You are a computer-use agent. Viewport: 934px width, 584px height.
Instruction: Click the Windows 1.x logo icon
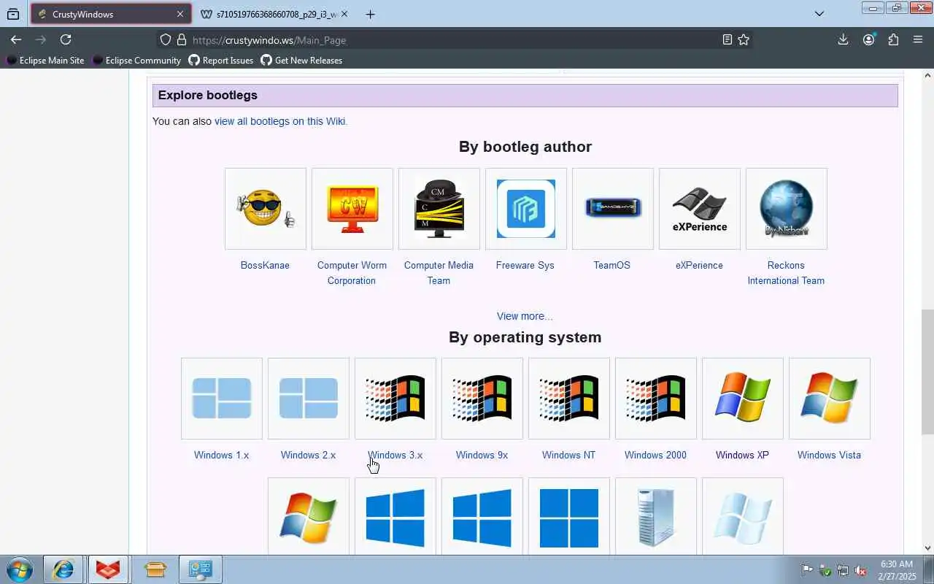click(221, 399)
